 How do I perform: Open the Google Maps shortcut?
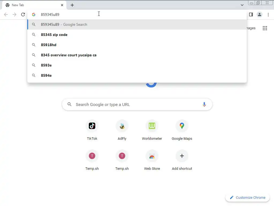tap(182, 131)
